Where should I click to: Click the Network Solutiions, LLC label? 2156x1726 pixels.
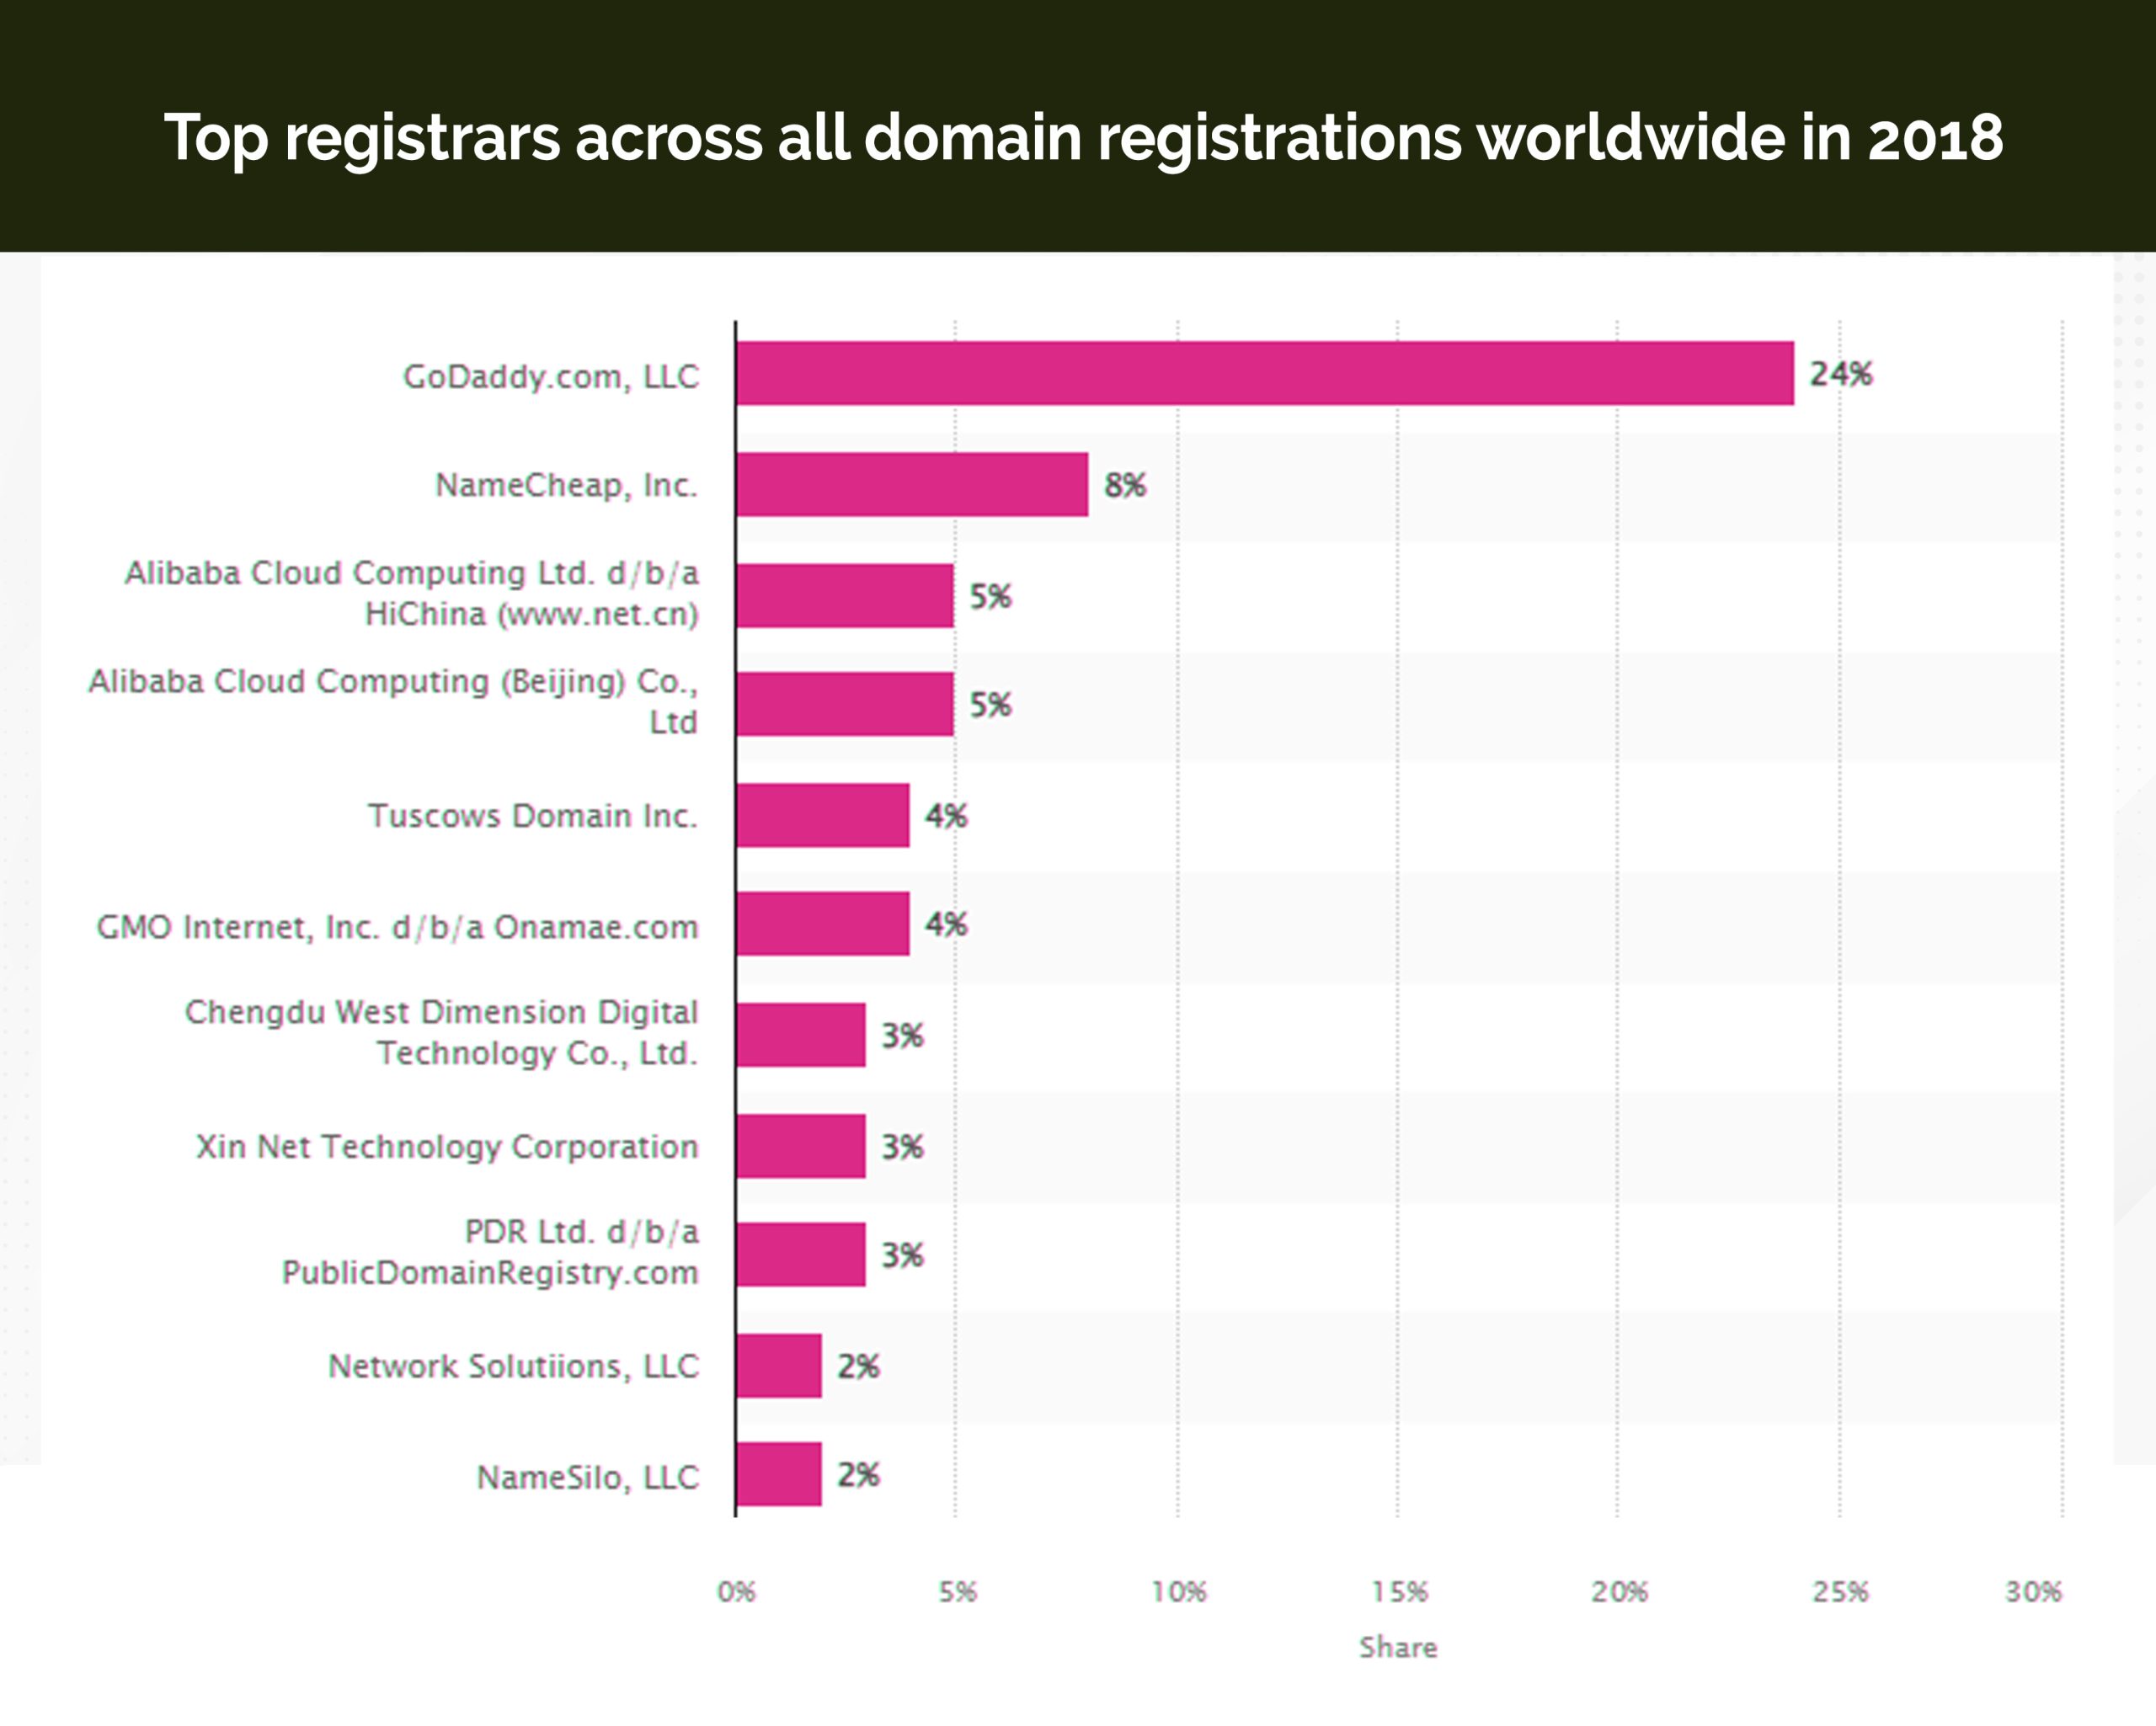(514, 1366)
